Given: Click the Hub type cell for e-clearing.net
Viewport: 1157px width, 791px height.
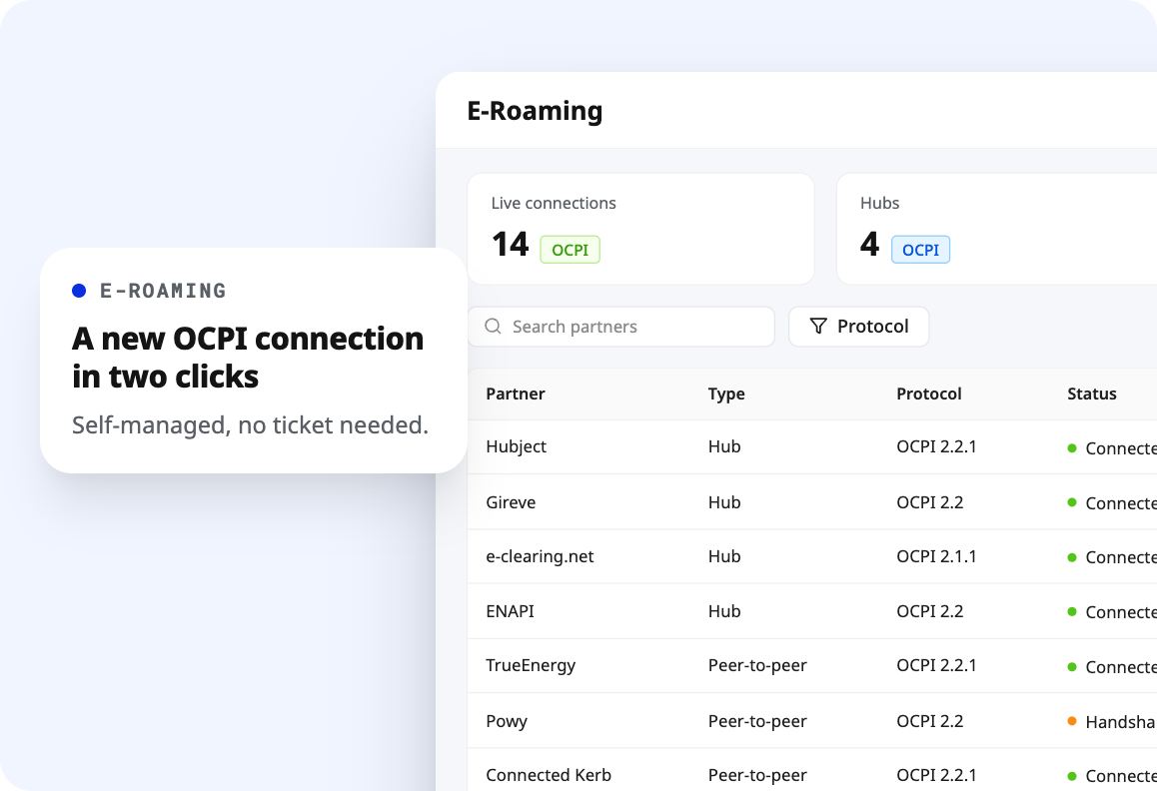Looking at the screenshot, I should point(723,556).
